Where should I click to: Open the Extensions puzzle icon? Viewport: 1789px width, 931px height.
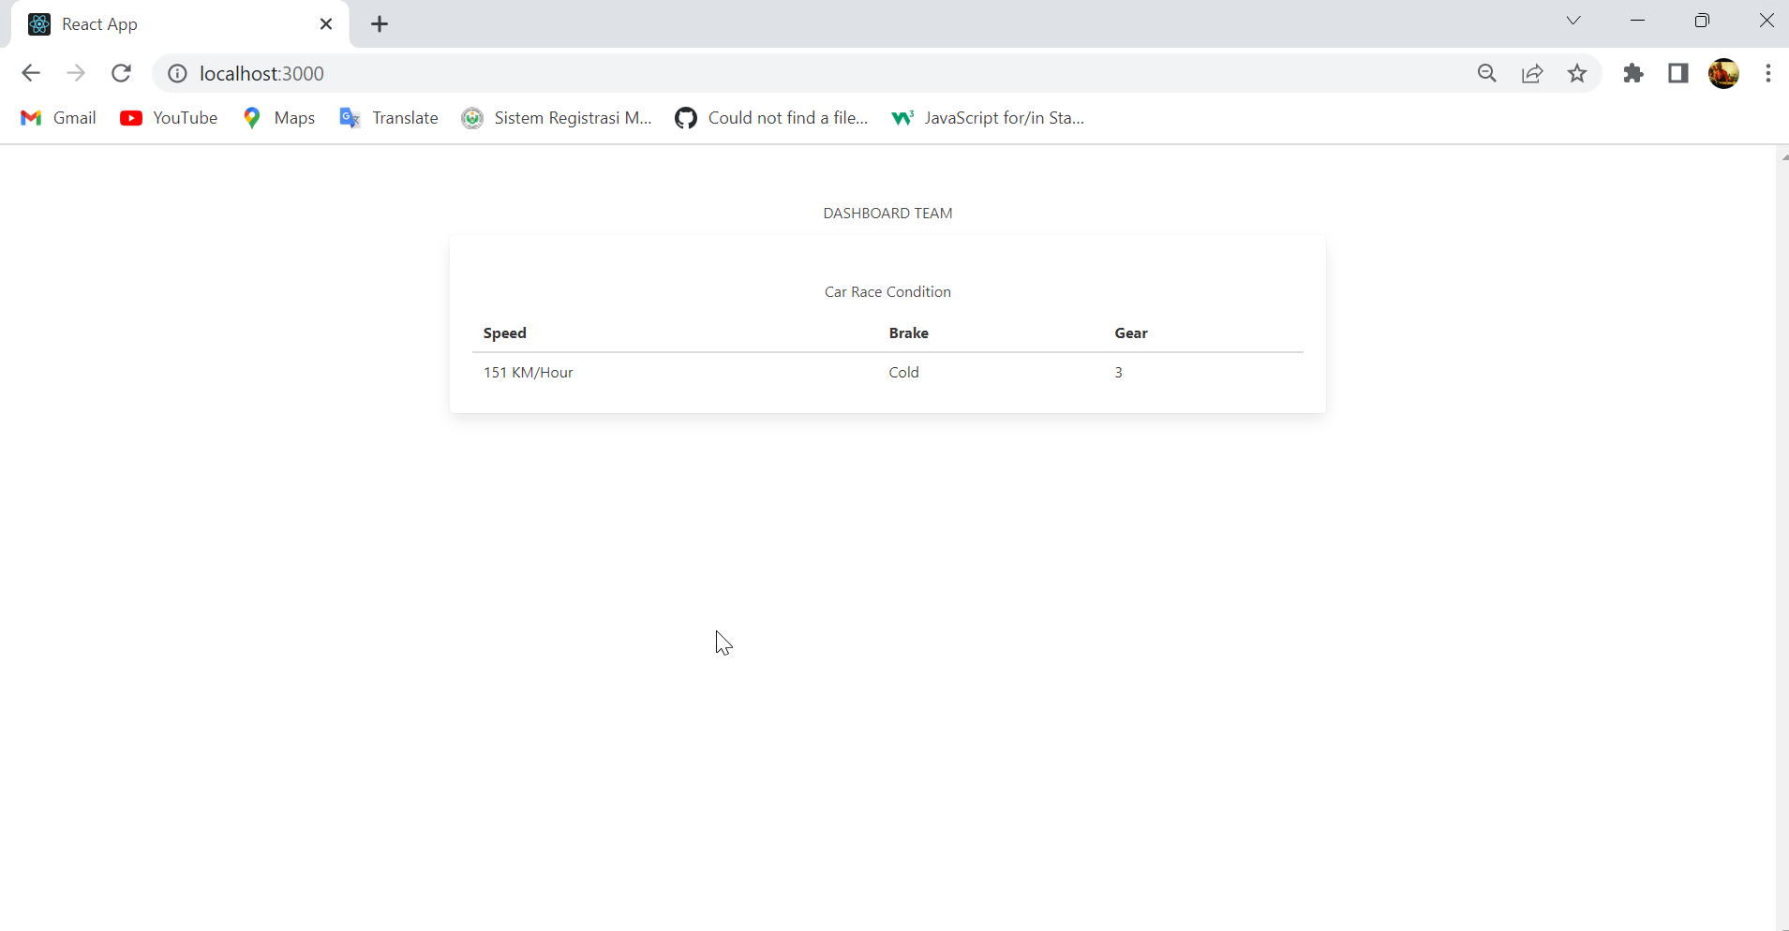point(1634,73)
